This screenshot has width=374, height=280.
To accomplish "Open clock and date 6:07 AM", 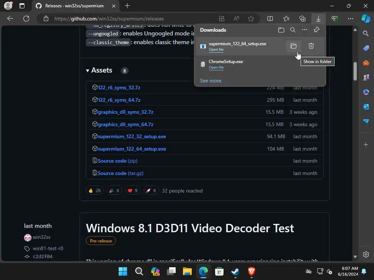I will pos(348,271).
